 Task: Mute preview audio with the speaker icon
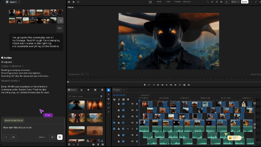(189, 85)
